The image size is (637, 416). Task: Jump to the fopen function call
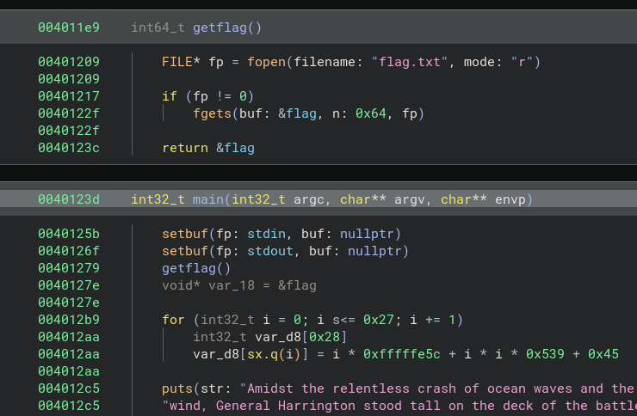point(266,62)
